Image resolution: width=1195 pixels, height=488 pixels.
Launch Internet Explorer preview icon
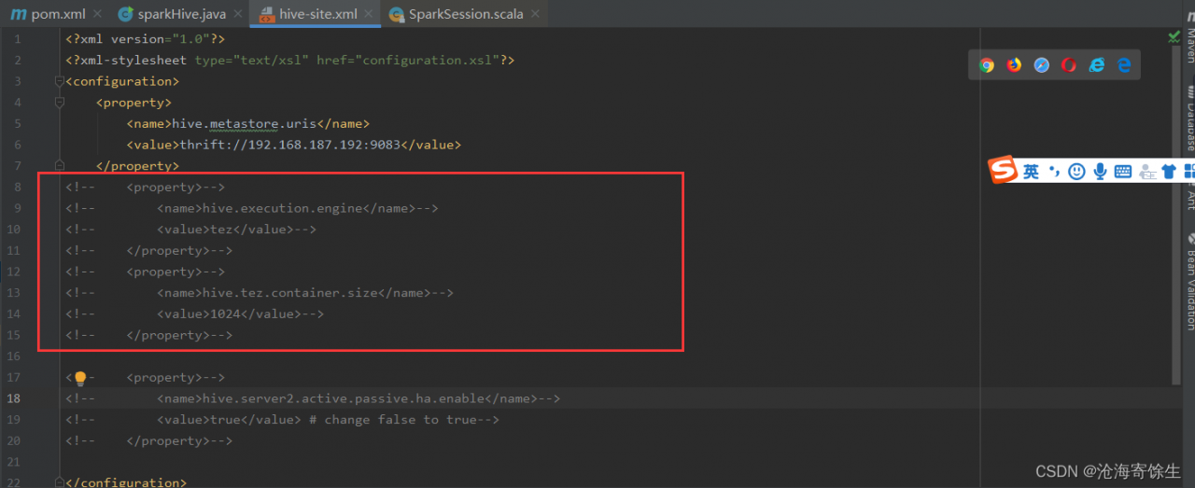[x=1097, y=65]
